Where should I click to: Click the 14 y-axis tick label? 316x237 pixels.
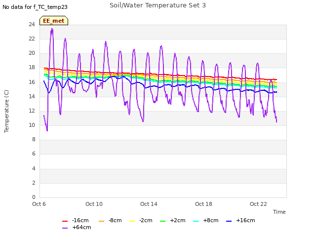[32, 96]
